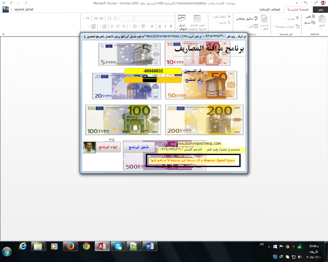Screen dimensions: 328x262
Task: Toggle Italic formatting I icon
Action: (x=165, y=26)
